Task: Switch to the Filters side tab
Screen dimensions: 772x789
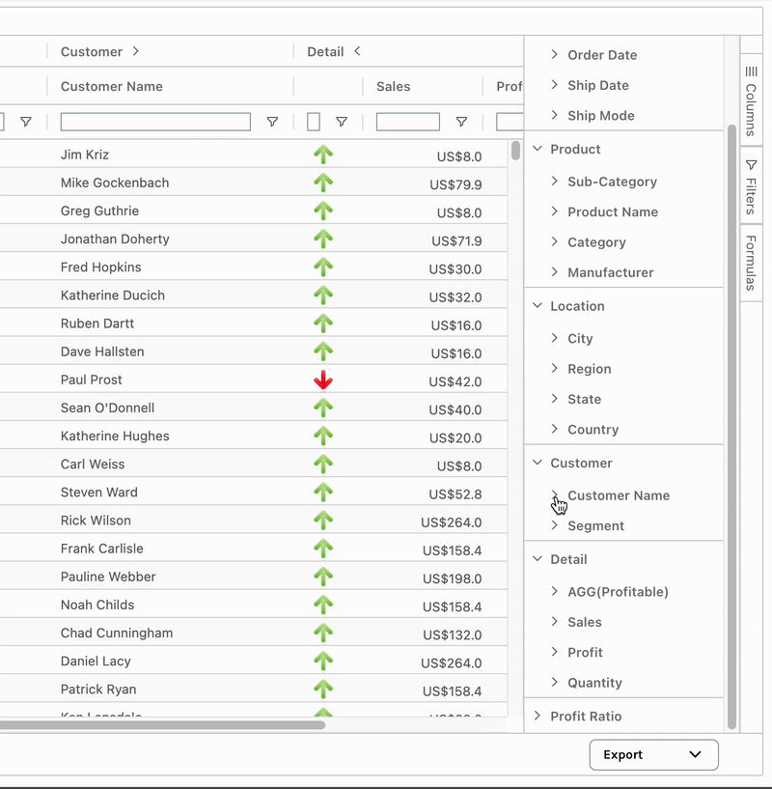Action: (751, 186)
